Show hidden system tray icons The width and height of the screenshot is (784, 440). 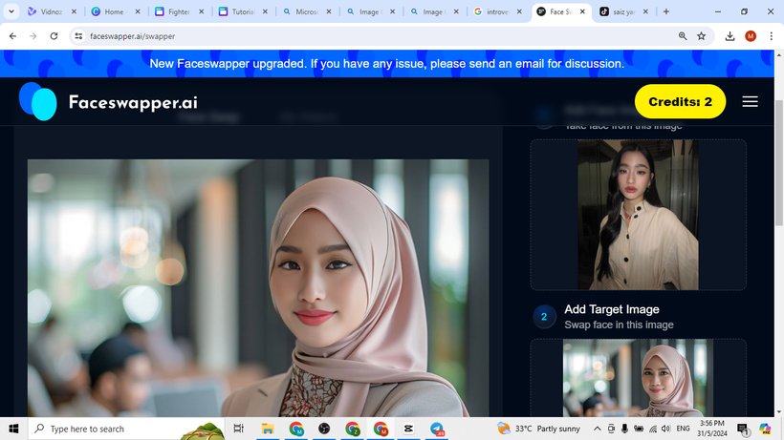point(597,429)
